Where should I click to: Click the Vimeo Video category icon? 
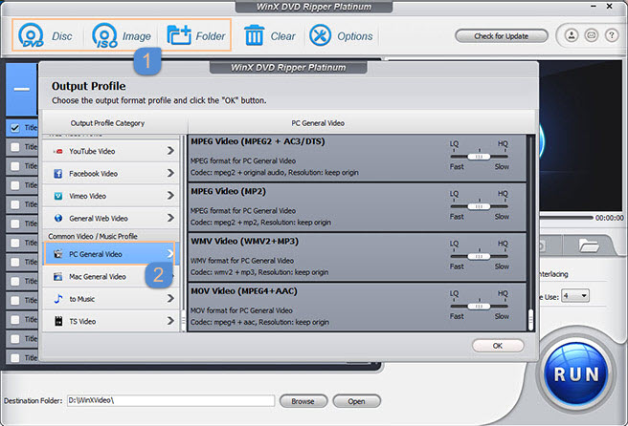pos(58,196)
